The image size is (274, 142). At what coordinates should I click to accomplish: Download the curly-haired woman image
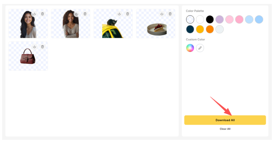click(x=77, y=14)
